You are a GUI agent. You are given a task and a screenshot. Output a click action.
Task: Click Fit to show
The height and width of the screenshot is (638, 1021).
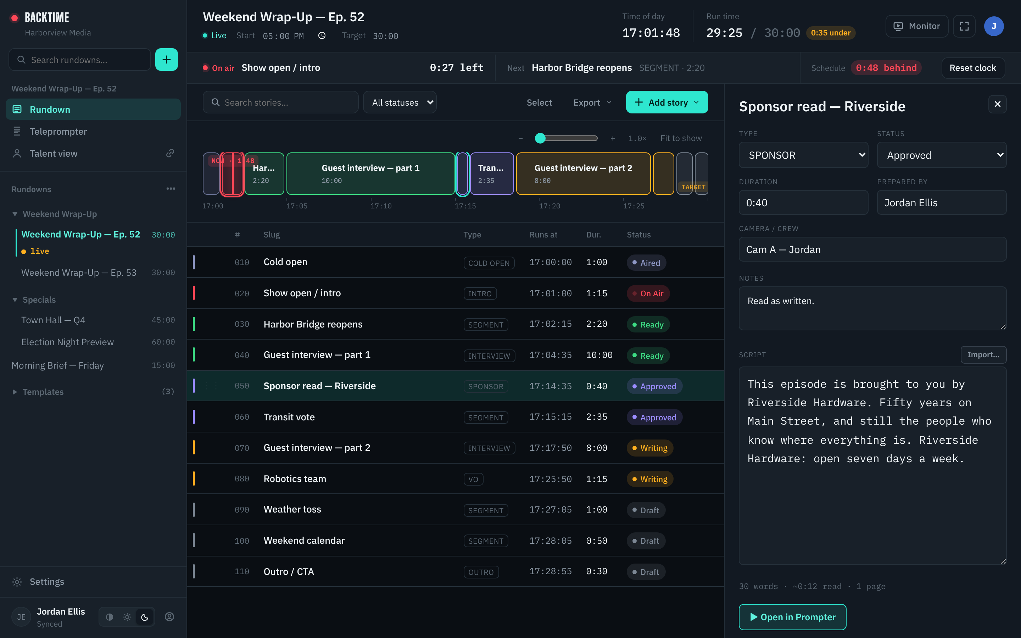coord(681,138)
